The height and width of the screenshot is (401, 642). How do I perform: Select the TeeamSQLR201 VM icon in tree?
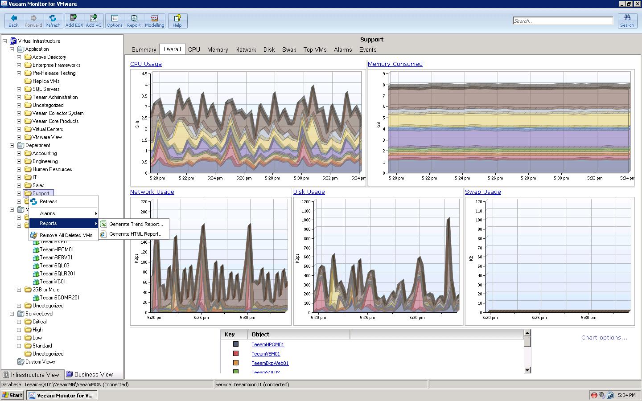(x=36, y=274)
